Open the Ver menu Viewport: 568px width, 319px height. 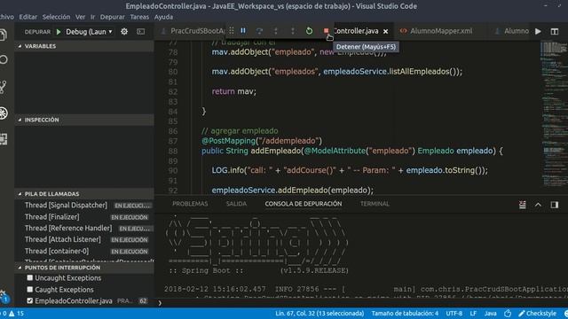point(80,17)
